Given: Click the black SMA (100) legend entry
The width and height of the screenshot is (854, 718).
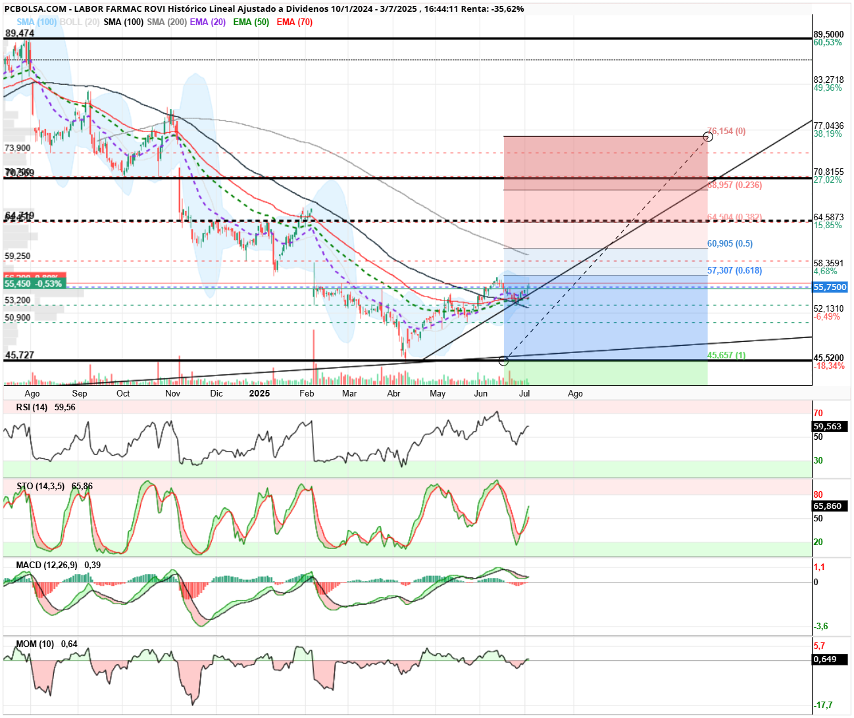Looking at the screenshot, I should click(123, 22).
